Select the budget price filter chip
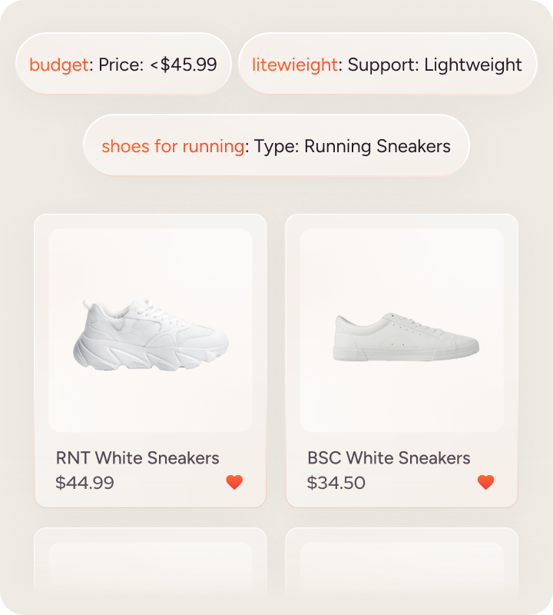The height and width of the screenshot is (615, 553). pyautogui.click(x=123, y=65)
